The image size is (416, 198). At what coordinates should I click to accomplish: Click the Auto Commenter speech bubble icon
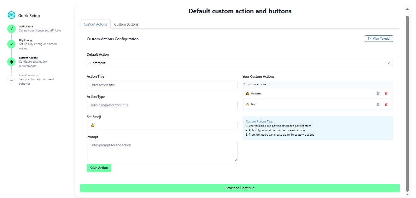11,79
